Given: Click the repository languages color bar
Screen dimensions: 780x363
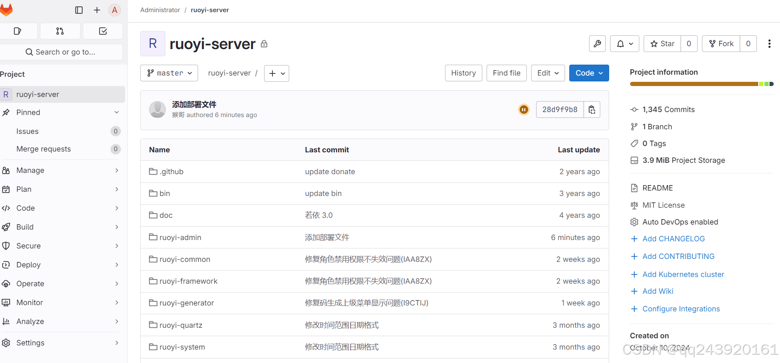Looking at the screenshot, I should coord(701,84).
